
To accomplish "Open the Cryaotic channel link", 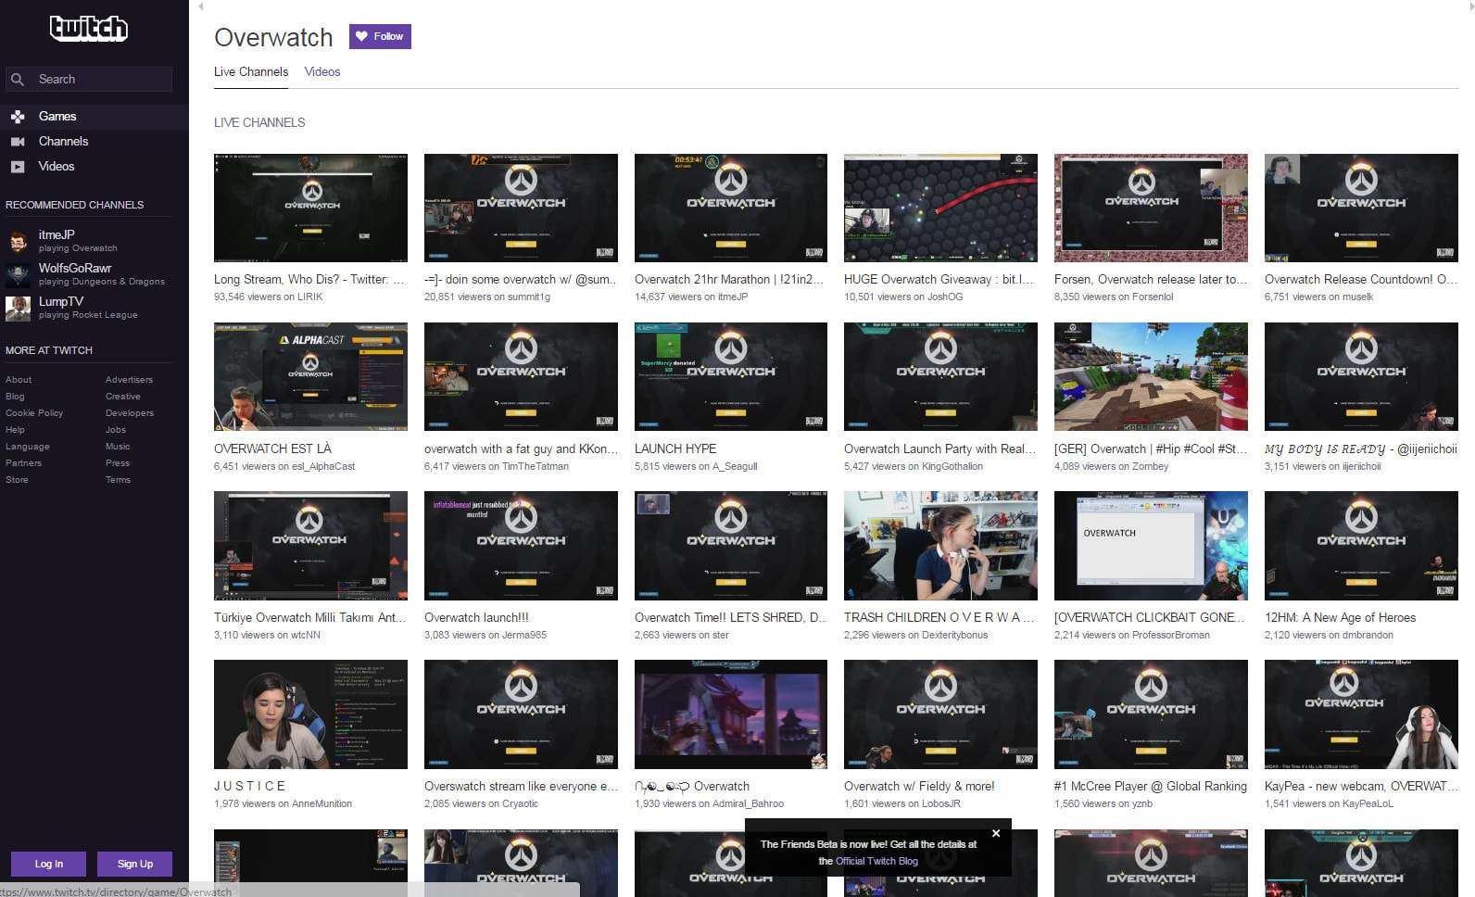I will click(x=520, y=803).
